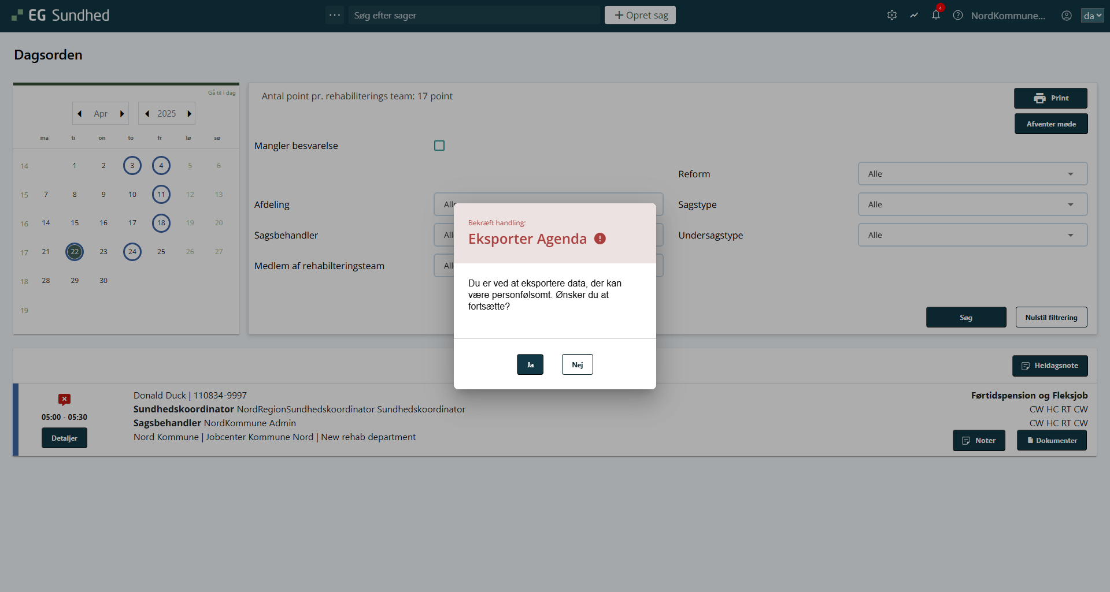Click the red cancelled-meeting icon
1110x592 pixels.
pyautogui.click(x=64, y=399)
